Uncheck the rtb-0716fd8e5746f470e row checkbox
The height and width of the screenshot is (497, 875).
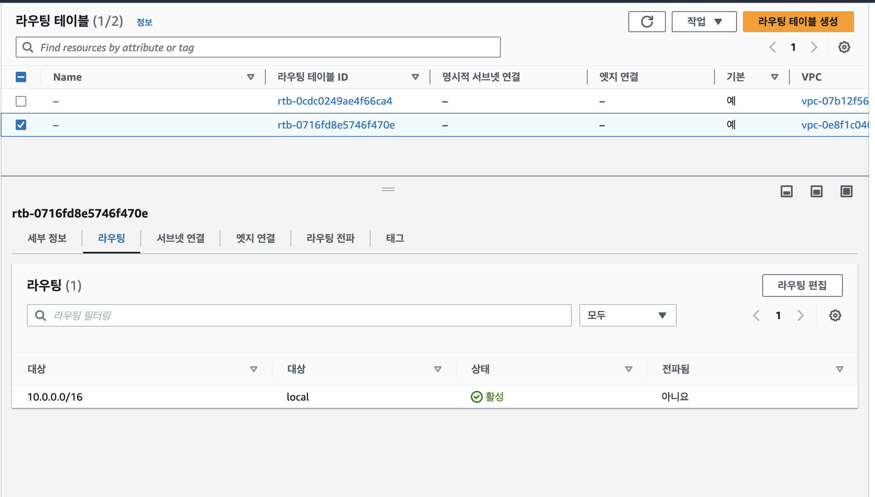tap(21, 125)
